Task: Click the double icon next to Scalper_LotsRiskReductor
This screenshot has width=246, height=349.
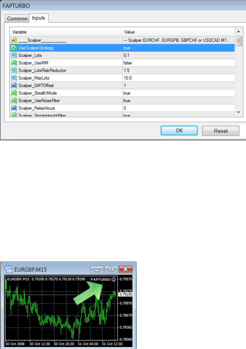Action: 14,71
